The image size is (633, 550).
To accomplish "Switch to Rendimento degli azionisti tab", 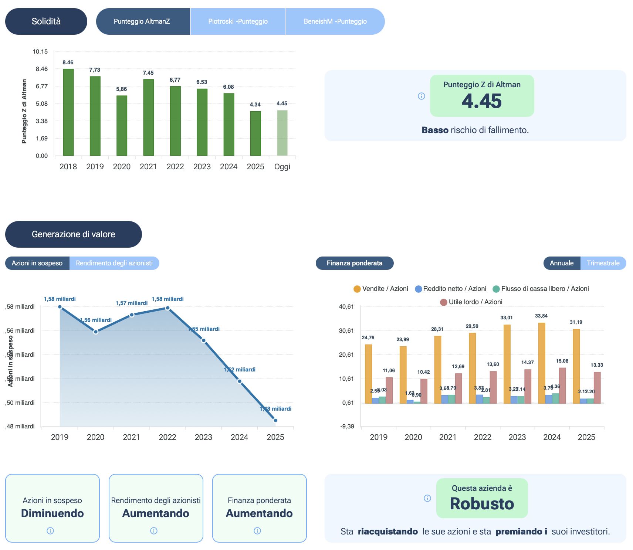I will (x=114, y=263).
